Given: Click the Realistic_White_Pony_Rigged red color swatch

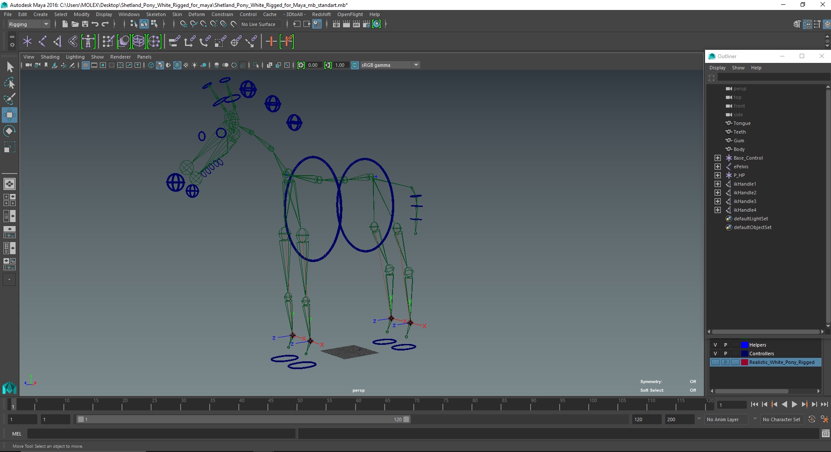Looking at the screenshot, I should click(745, 362).
